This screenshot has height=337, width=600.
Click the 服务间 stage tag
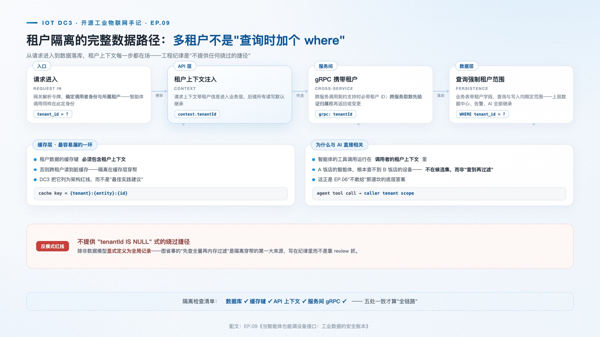(325, 66)
